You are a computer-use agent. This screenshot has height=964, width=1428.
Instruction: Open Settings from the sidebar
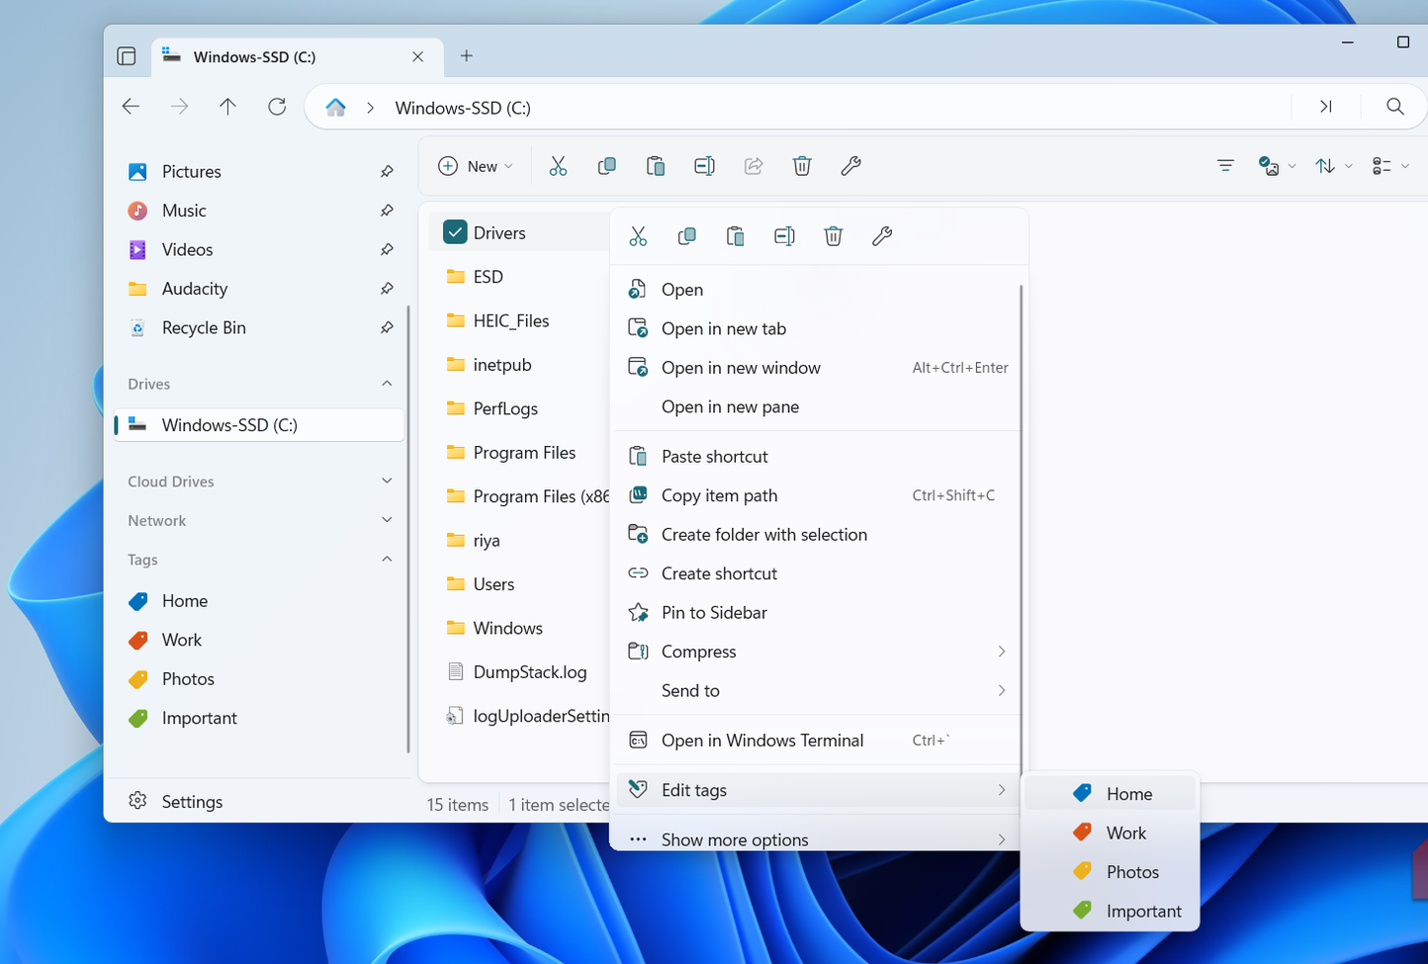193,801
